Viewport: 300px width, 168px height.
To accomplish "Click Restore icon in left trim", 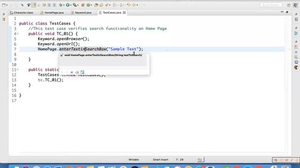I will tap(4, 14).
